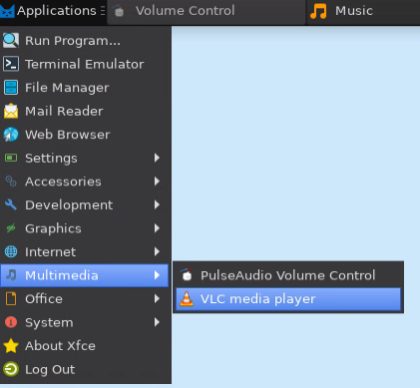
Task: Switch to Music window in taskbar
Action: (x=363, y=11)
